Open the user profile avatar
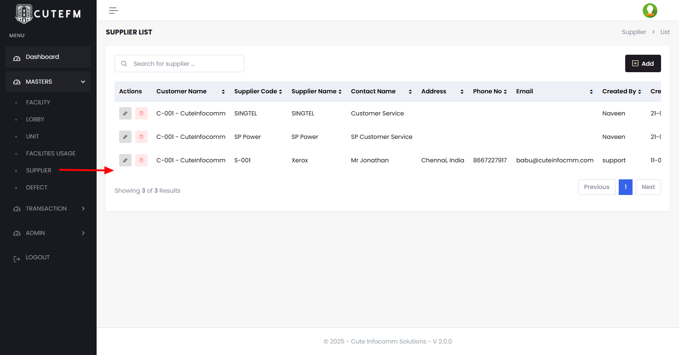Viewport: 679px width, 355px height. point(650,11)
